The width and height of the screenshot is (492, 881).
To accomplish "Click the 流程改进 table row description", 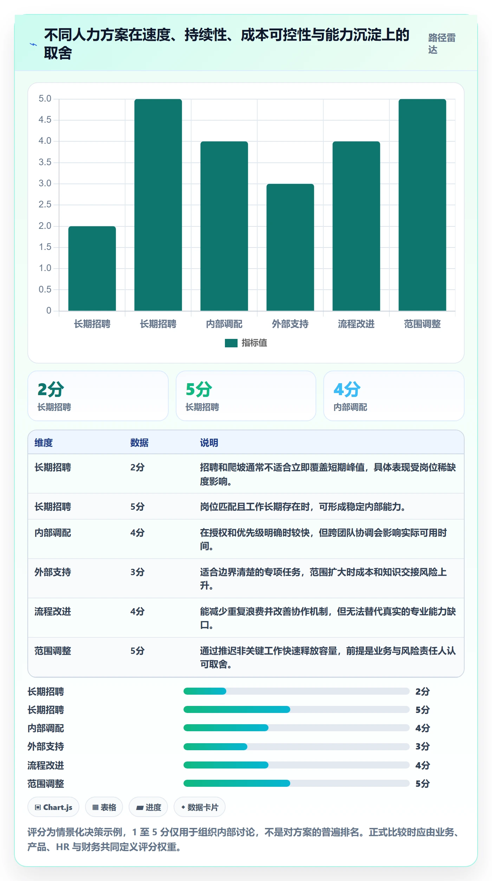I will pyautogui.click(x=328, y=618).
